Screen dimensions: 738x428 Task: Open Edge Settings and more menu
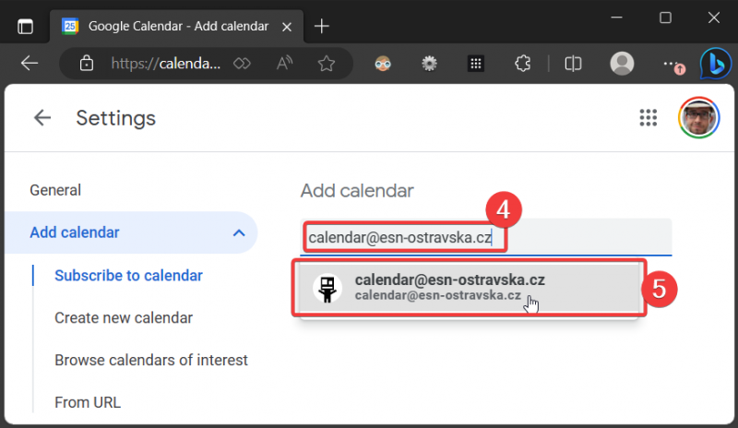point(672,64)
